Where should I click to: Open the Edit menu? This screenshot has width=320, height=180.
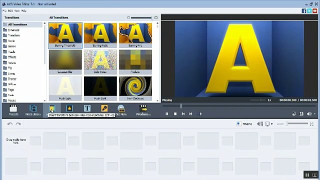pyautogui.click(x=10, y=10)
